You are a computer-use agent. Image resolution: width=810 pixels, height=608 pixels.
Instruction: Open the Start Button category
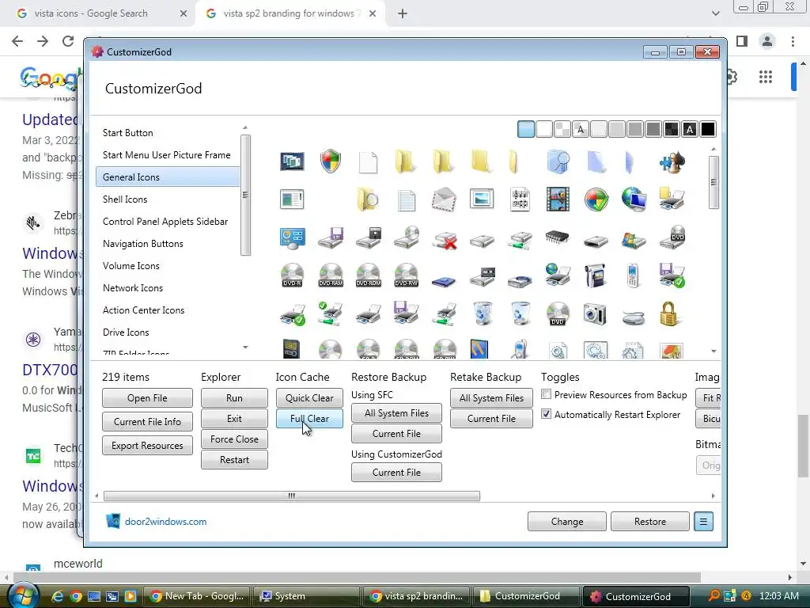click(127, 133)
